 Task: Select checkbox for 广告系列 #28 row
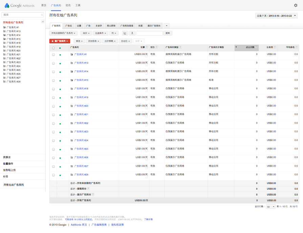point(53,175)
